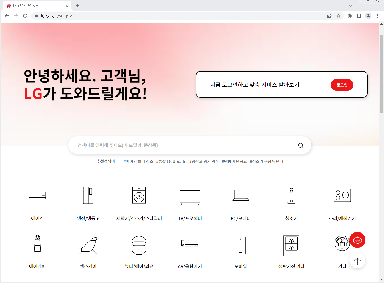The image size is (384, 283).
Task: View site info lock icon
Action: tap(36, 16)
